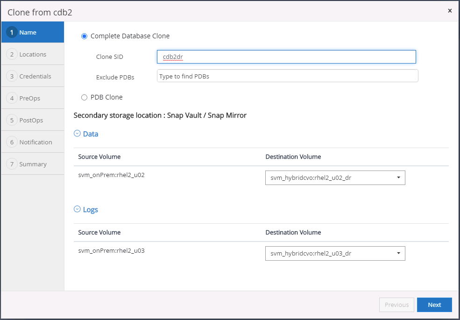
Task: Click the step 4 number circle icon
Action: [12, 99]
